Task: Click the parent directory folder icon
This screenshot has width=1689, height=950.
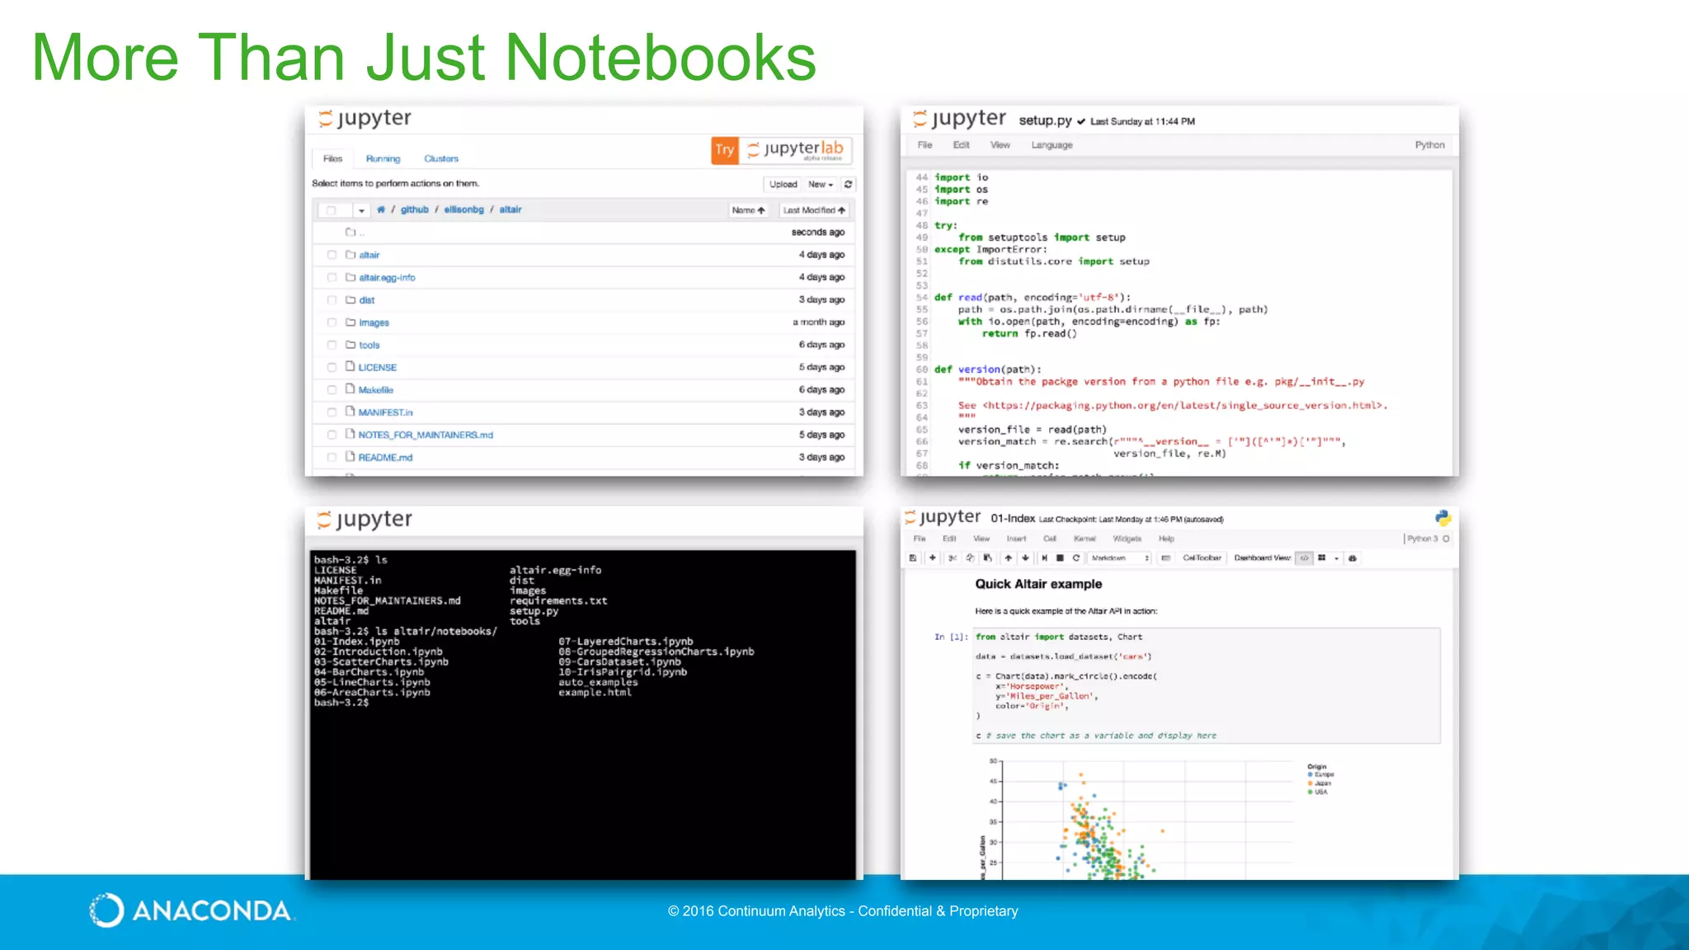Action: pyautogui.click(x=351, y=232)
